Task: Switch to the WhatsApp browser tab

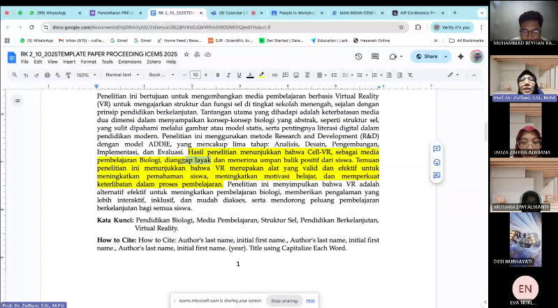Action: tap(52, 13)
